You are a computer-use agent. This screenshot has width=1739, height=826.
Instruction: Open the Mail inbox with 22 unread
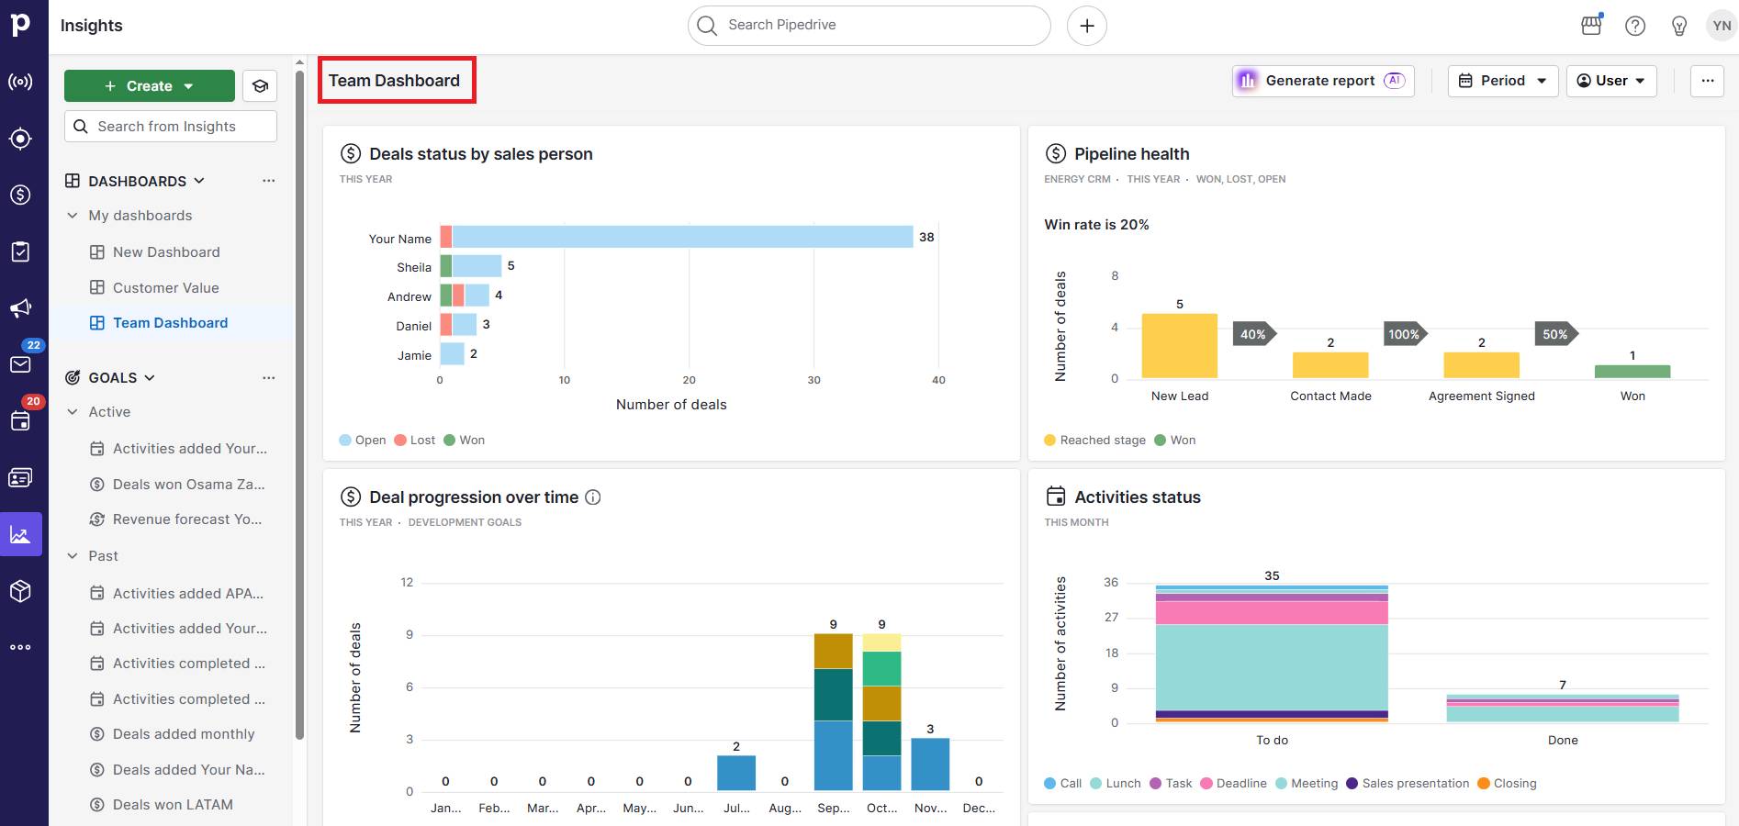click(21, 364)
